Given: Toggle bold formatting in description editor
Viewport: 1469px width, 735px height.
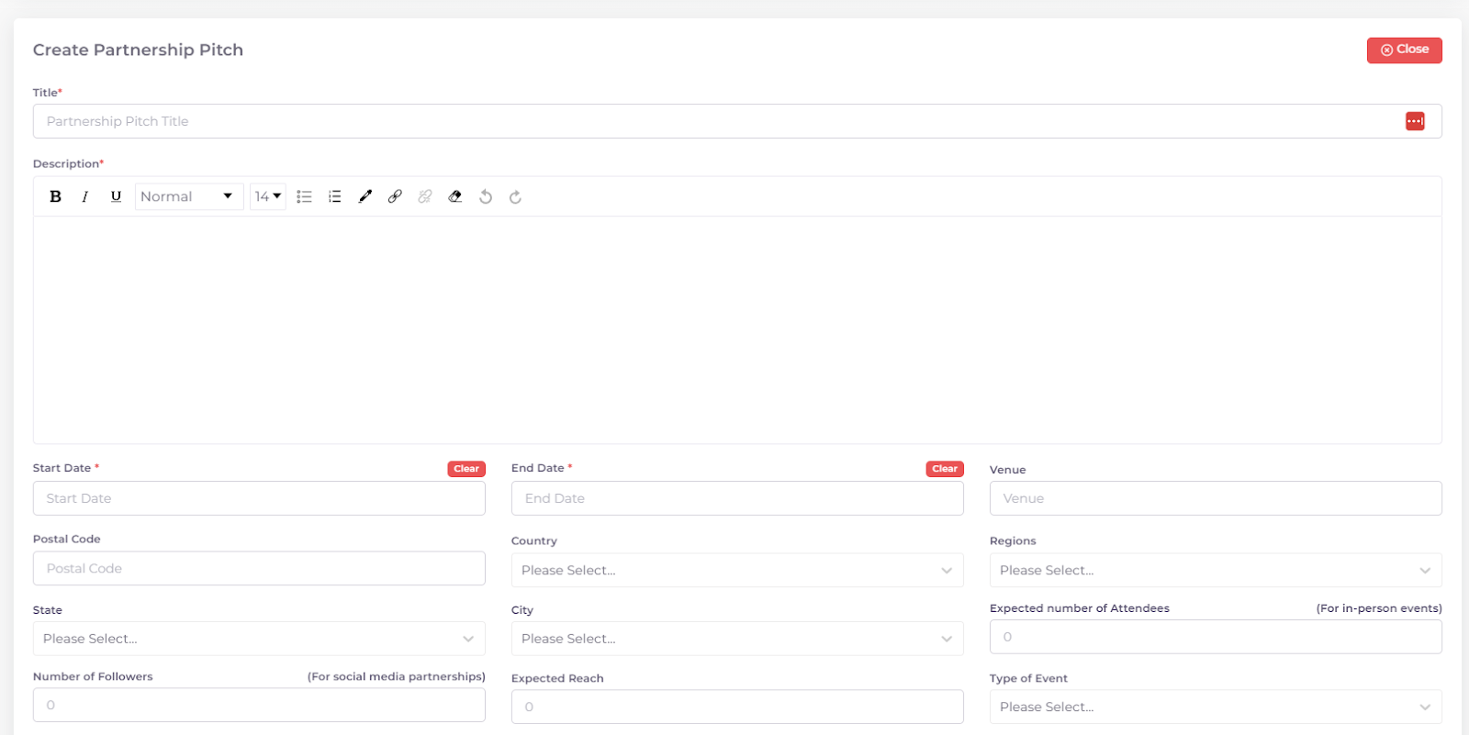Looking at the screenshot, I should point(56,196).
